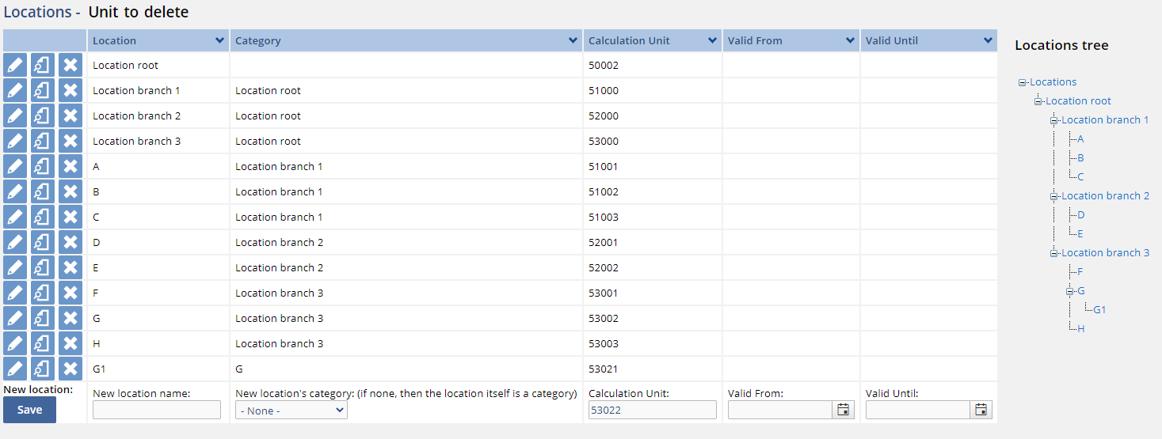Save the new location
Viewport: 1162px width, 439px height.
[x=29, y=410]
